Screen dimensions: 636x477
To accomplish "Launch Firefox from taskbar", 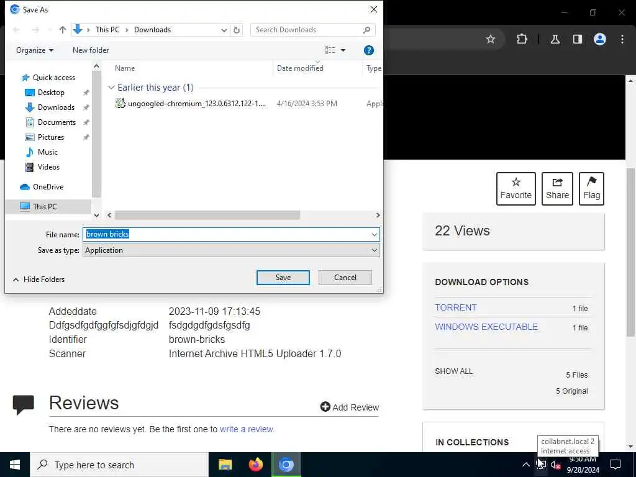I will click(x=255, y=465).
